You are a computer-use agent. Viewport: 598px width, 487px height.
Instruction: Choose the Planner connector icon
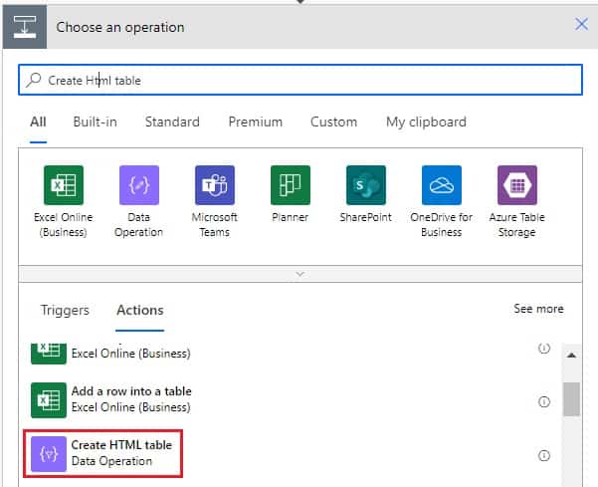(x=291, y=185)
